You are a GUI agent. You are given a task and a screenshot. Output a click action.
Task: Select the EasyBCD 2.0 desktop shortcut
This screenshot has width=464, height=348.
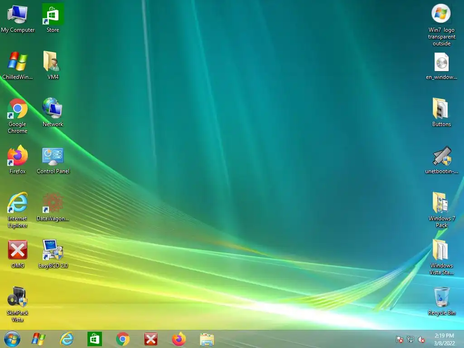(53, 254)
